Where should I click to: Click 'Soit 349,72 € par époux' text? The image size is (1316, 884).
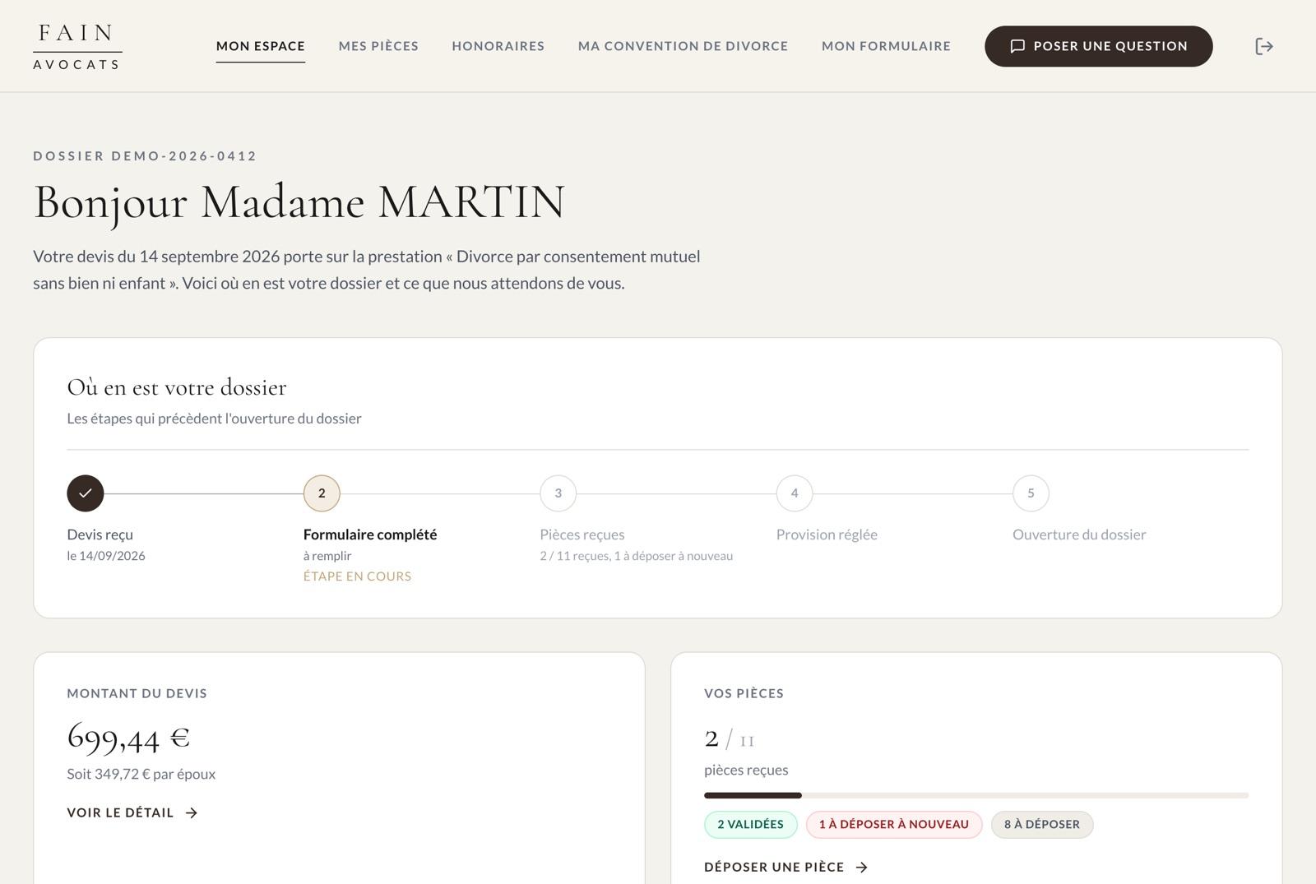coord(141,774)
